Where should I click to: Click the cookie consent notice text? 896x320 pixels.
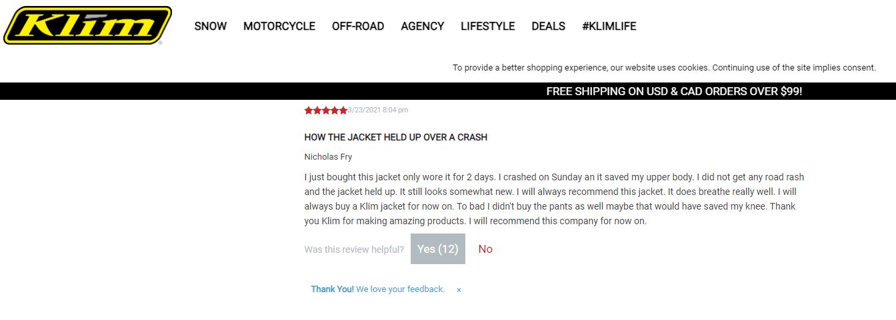(x=664, y=68)
